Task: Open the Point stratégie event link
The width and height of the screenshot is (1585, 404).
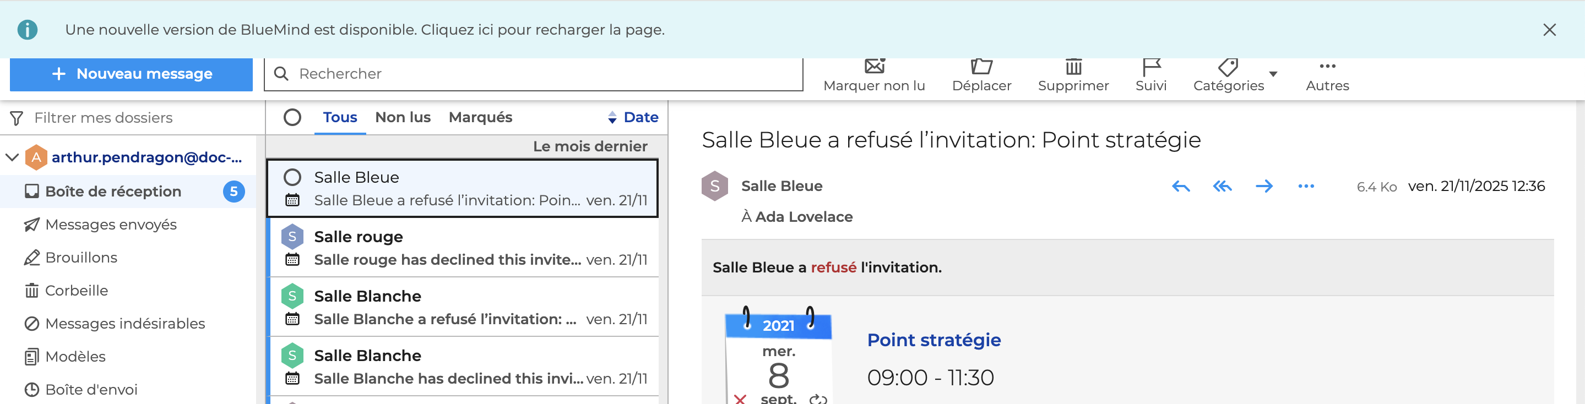Action: [933, 340]
